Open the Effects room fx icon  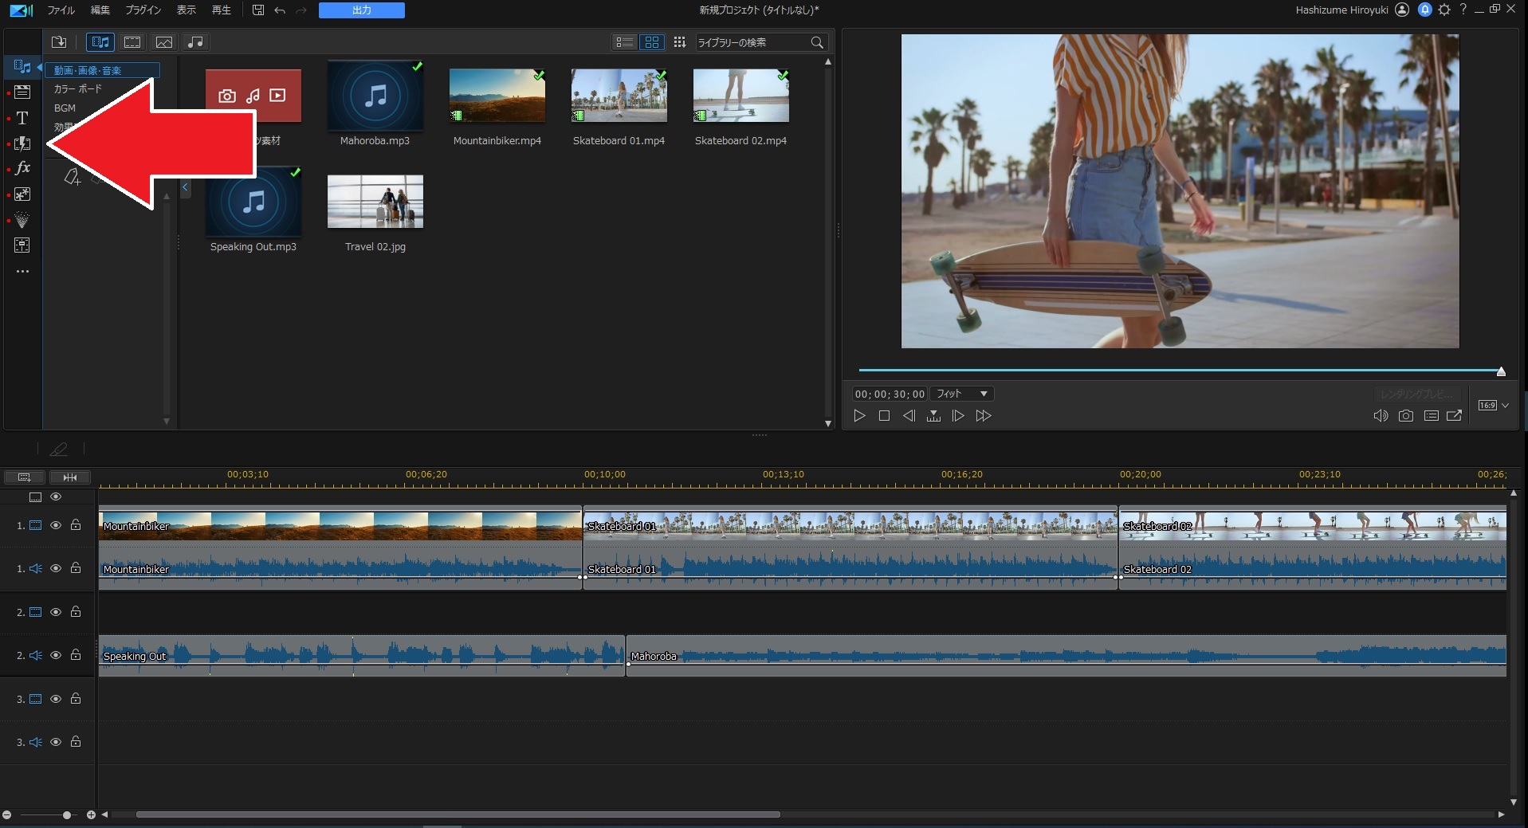(x=22, y=168)
